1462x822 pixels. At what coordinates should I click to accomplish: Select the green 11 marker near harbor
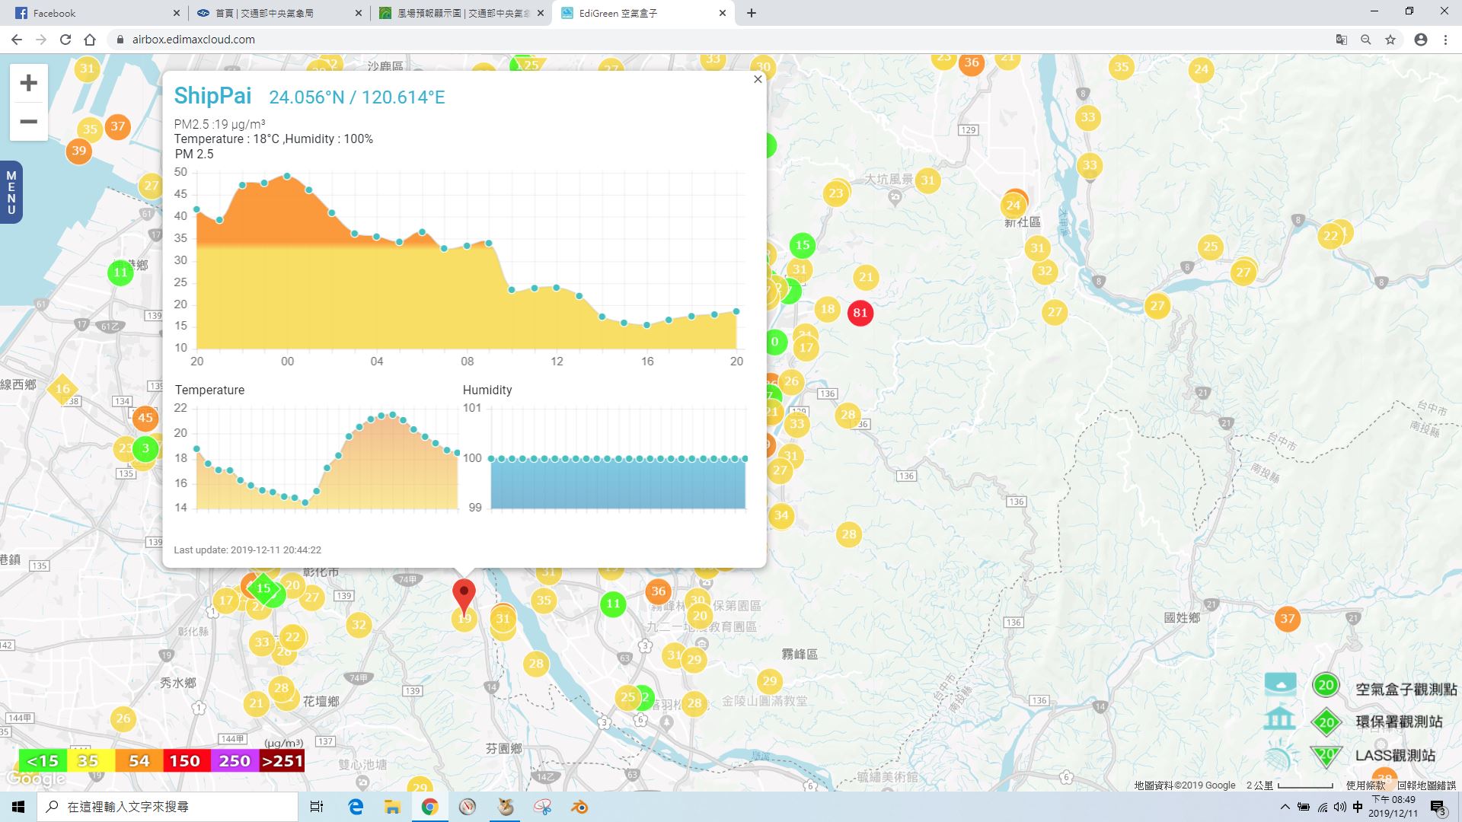(x=120, y=272)
